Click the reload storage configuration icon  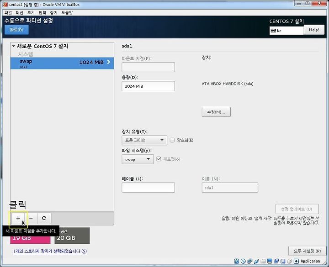click(44, 218)
